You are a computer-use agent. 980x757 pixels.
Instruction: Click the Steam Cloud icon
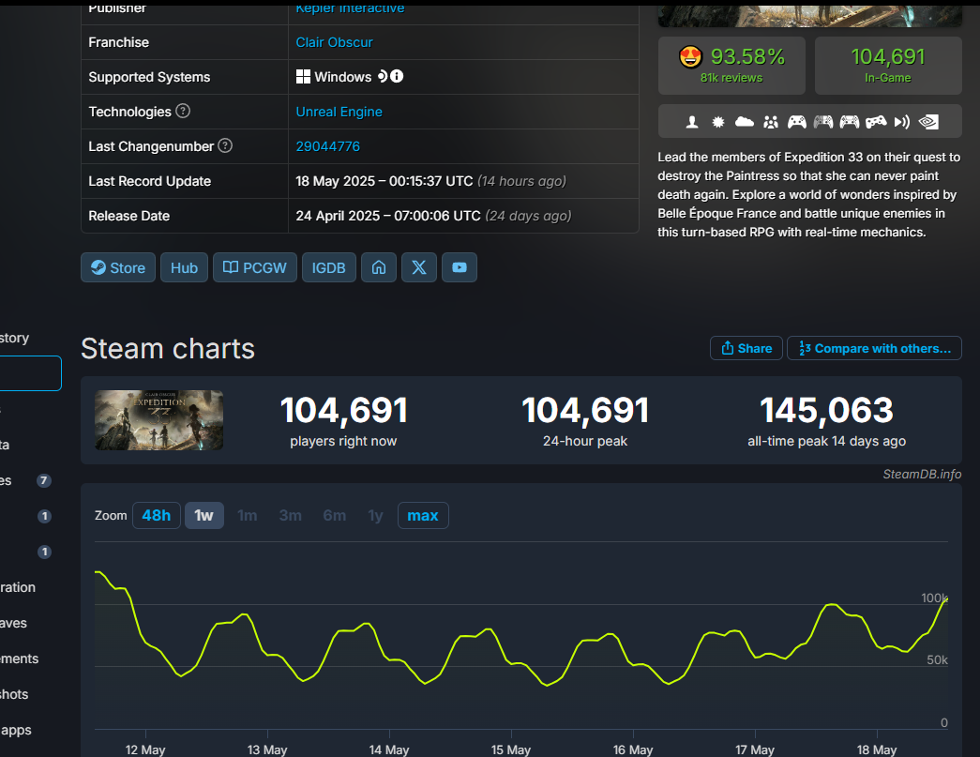[745, 121]
